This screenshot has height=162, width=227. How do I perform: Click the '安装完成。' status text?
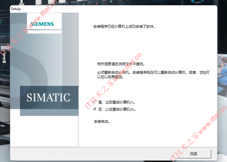(x=102, y=122)
